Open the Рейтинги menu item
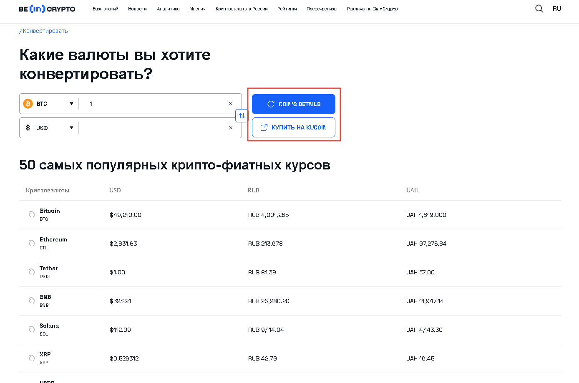The width and height of the screenshot is (579, 383). tap(287, 9)
